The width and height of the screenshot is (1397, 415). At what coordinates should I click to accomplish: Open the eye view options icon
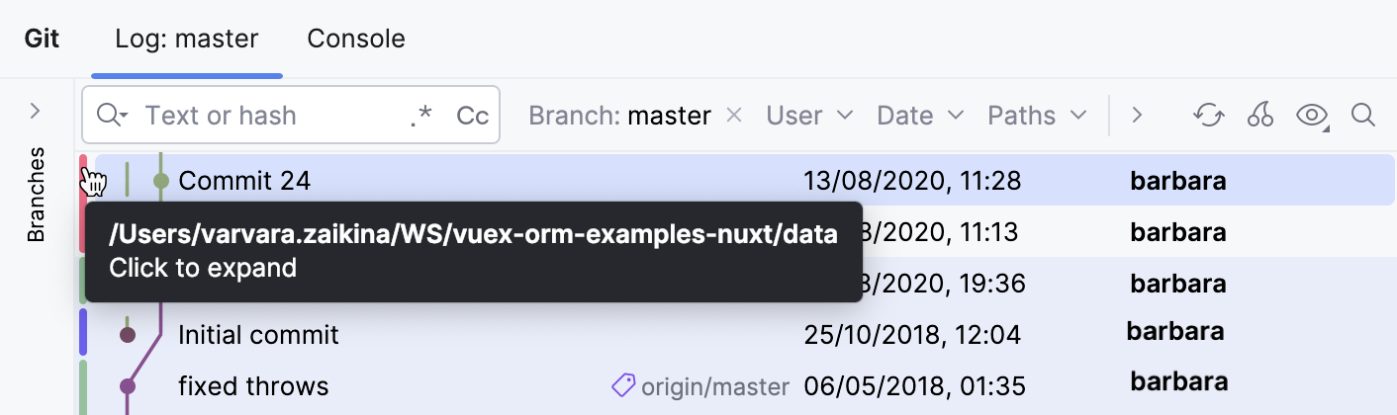pyautogui.click(x=1311, y=116)
